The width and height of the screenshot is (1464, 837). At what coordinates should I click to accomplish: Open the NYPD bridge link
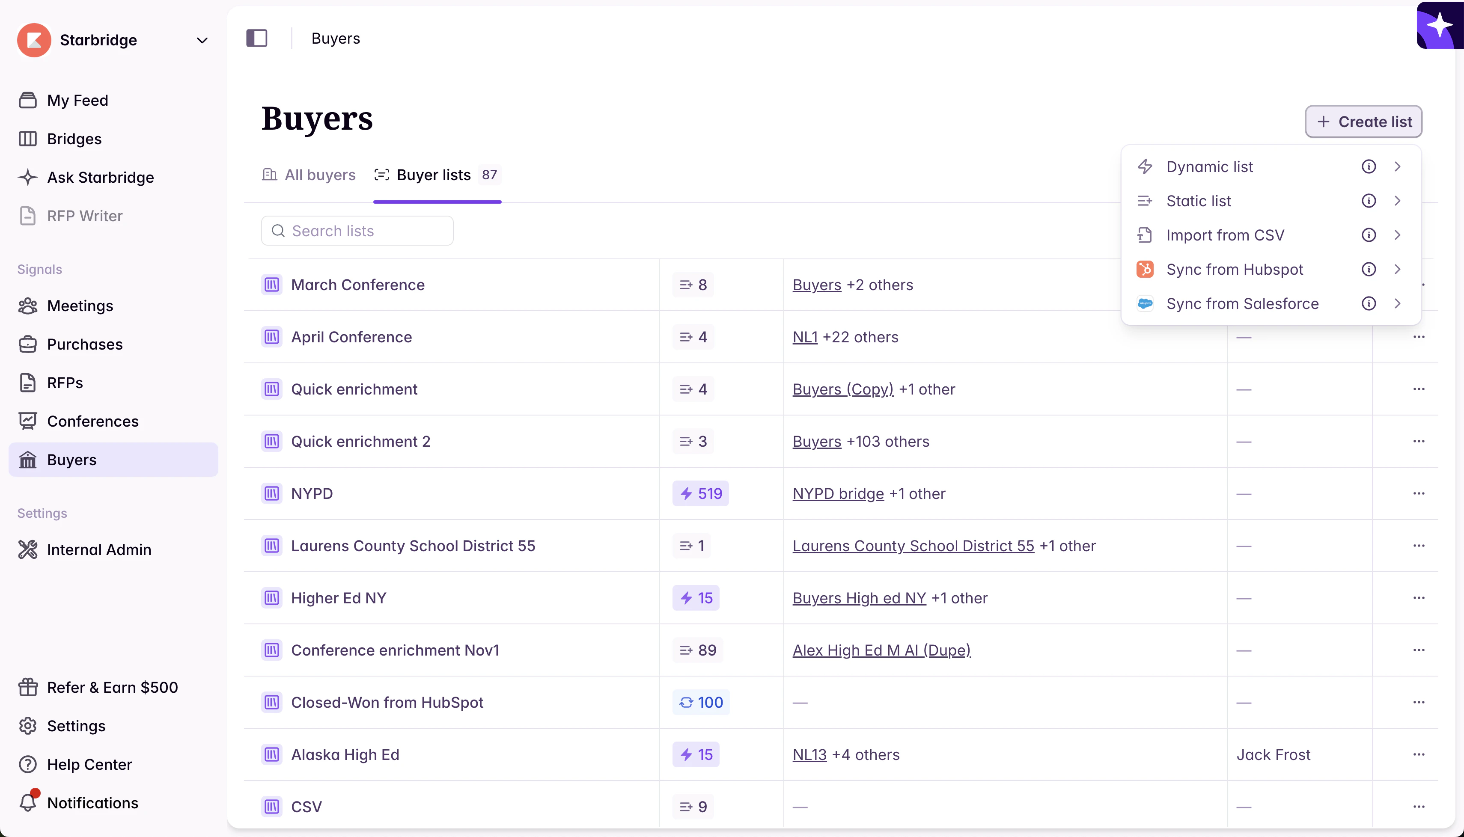pyautogui.click(x=838, y=494)
